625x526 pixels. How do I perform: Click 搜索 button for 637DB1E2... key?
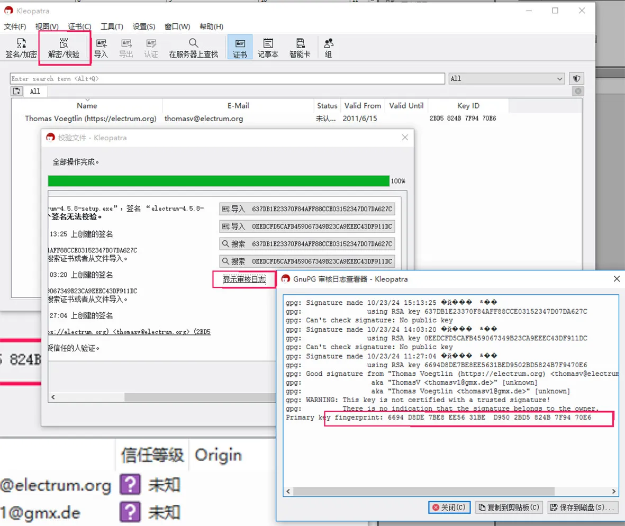307,244
